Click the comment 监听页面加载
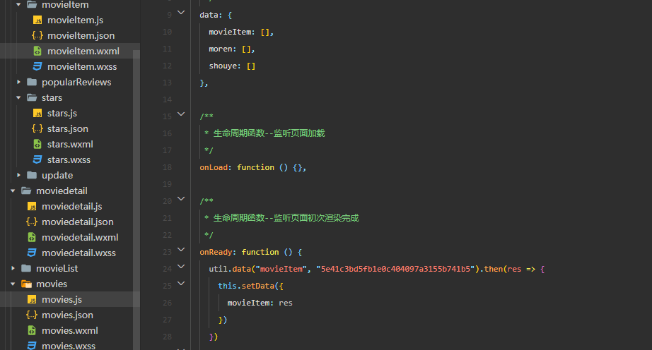This screenshot has width=652, height=350. click(x=299, y=133)
